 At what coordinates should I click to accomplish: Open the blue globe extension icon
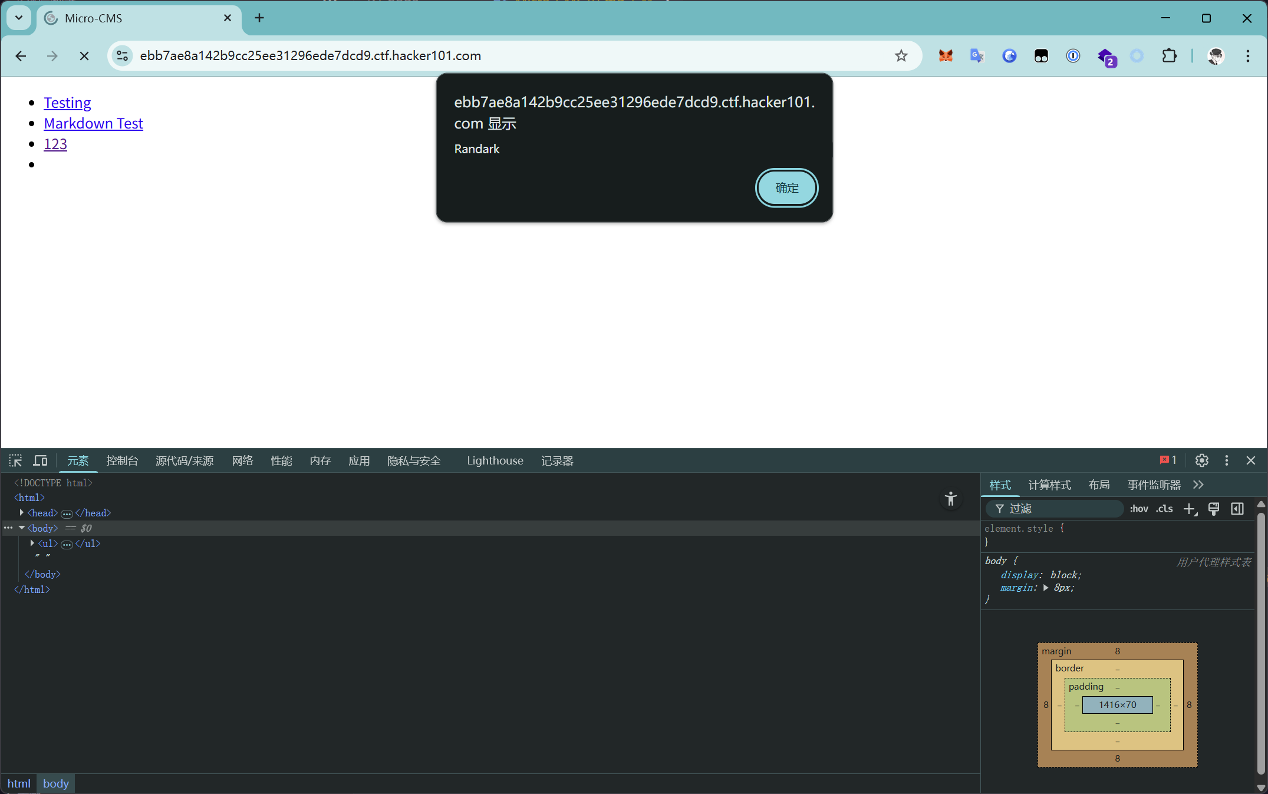pyautogui.click(x=1009, y=56)
